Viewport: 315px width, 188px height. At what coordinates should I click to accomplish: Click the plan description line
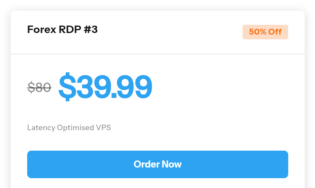[x=69, y=128]
